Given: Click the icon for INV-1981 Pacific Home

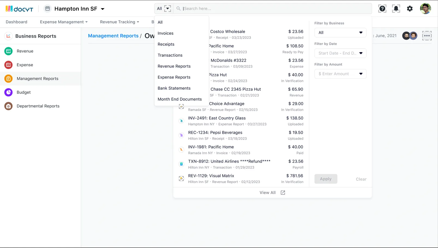Looking at the screenshot, I should pos(181,150).
